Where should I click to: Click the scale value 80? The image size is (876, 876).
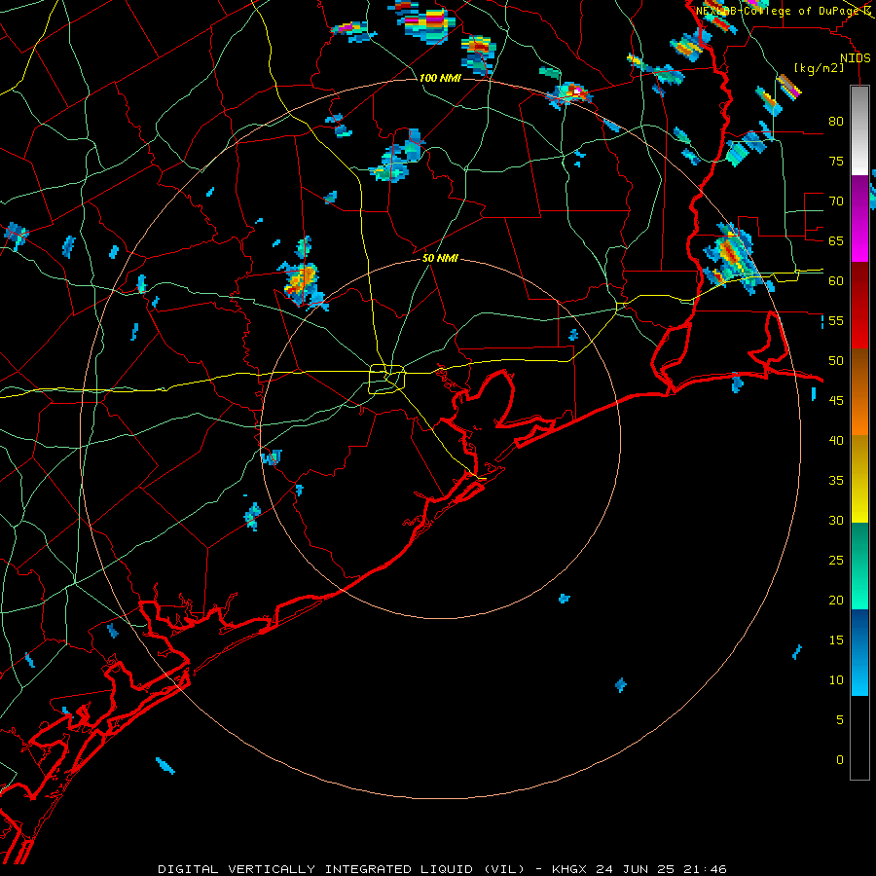click(836, 122)
